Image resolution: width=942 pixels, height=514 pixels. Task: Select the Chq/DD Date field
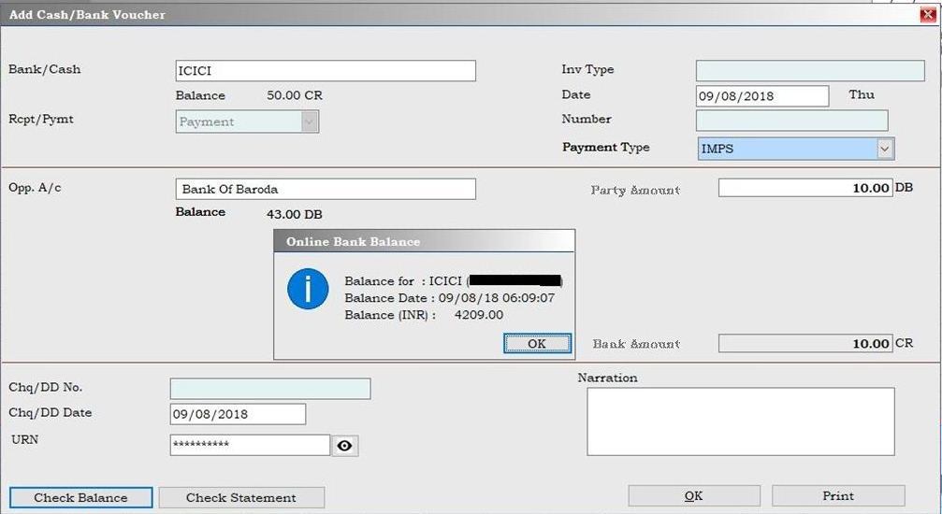pos(238,414)
